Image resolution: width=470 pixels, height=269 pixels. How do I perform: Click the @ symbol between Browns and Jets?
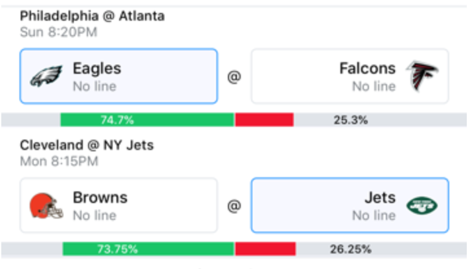tap(234, 206)
